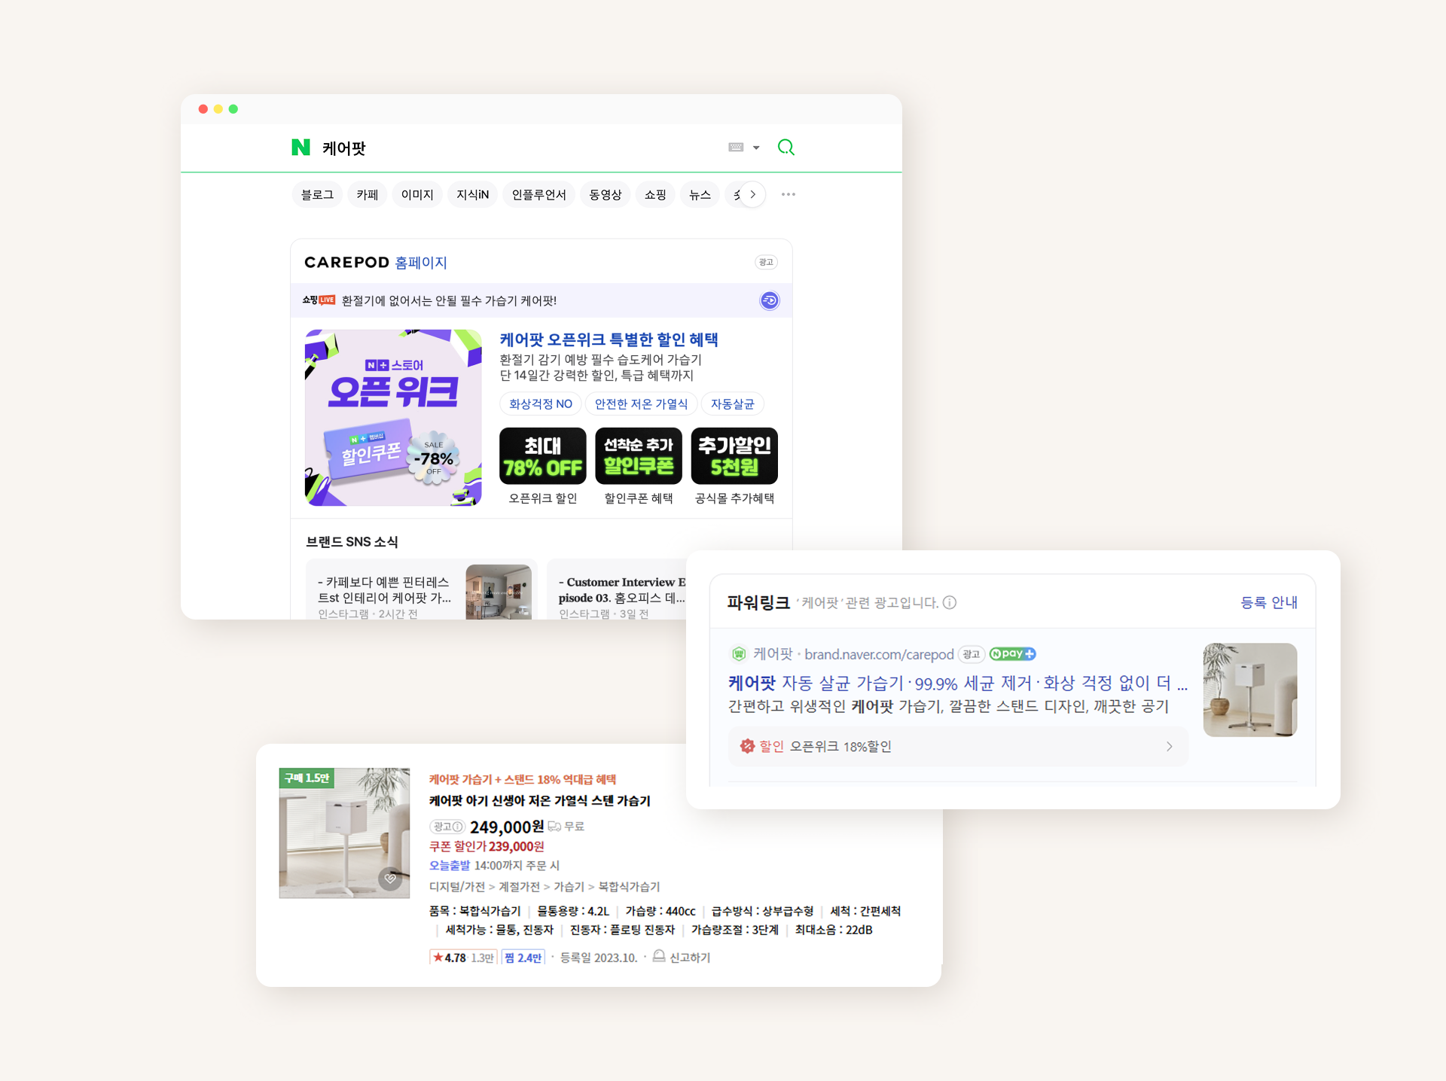Screen dimensions: 1446x1081
Task: Select the 인플루언서 tab
Action: point(539,194)
